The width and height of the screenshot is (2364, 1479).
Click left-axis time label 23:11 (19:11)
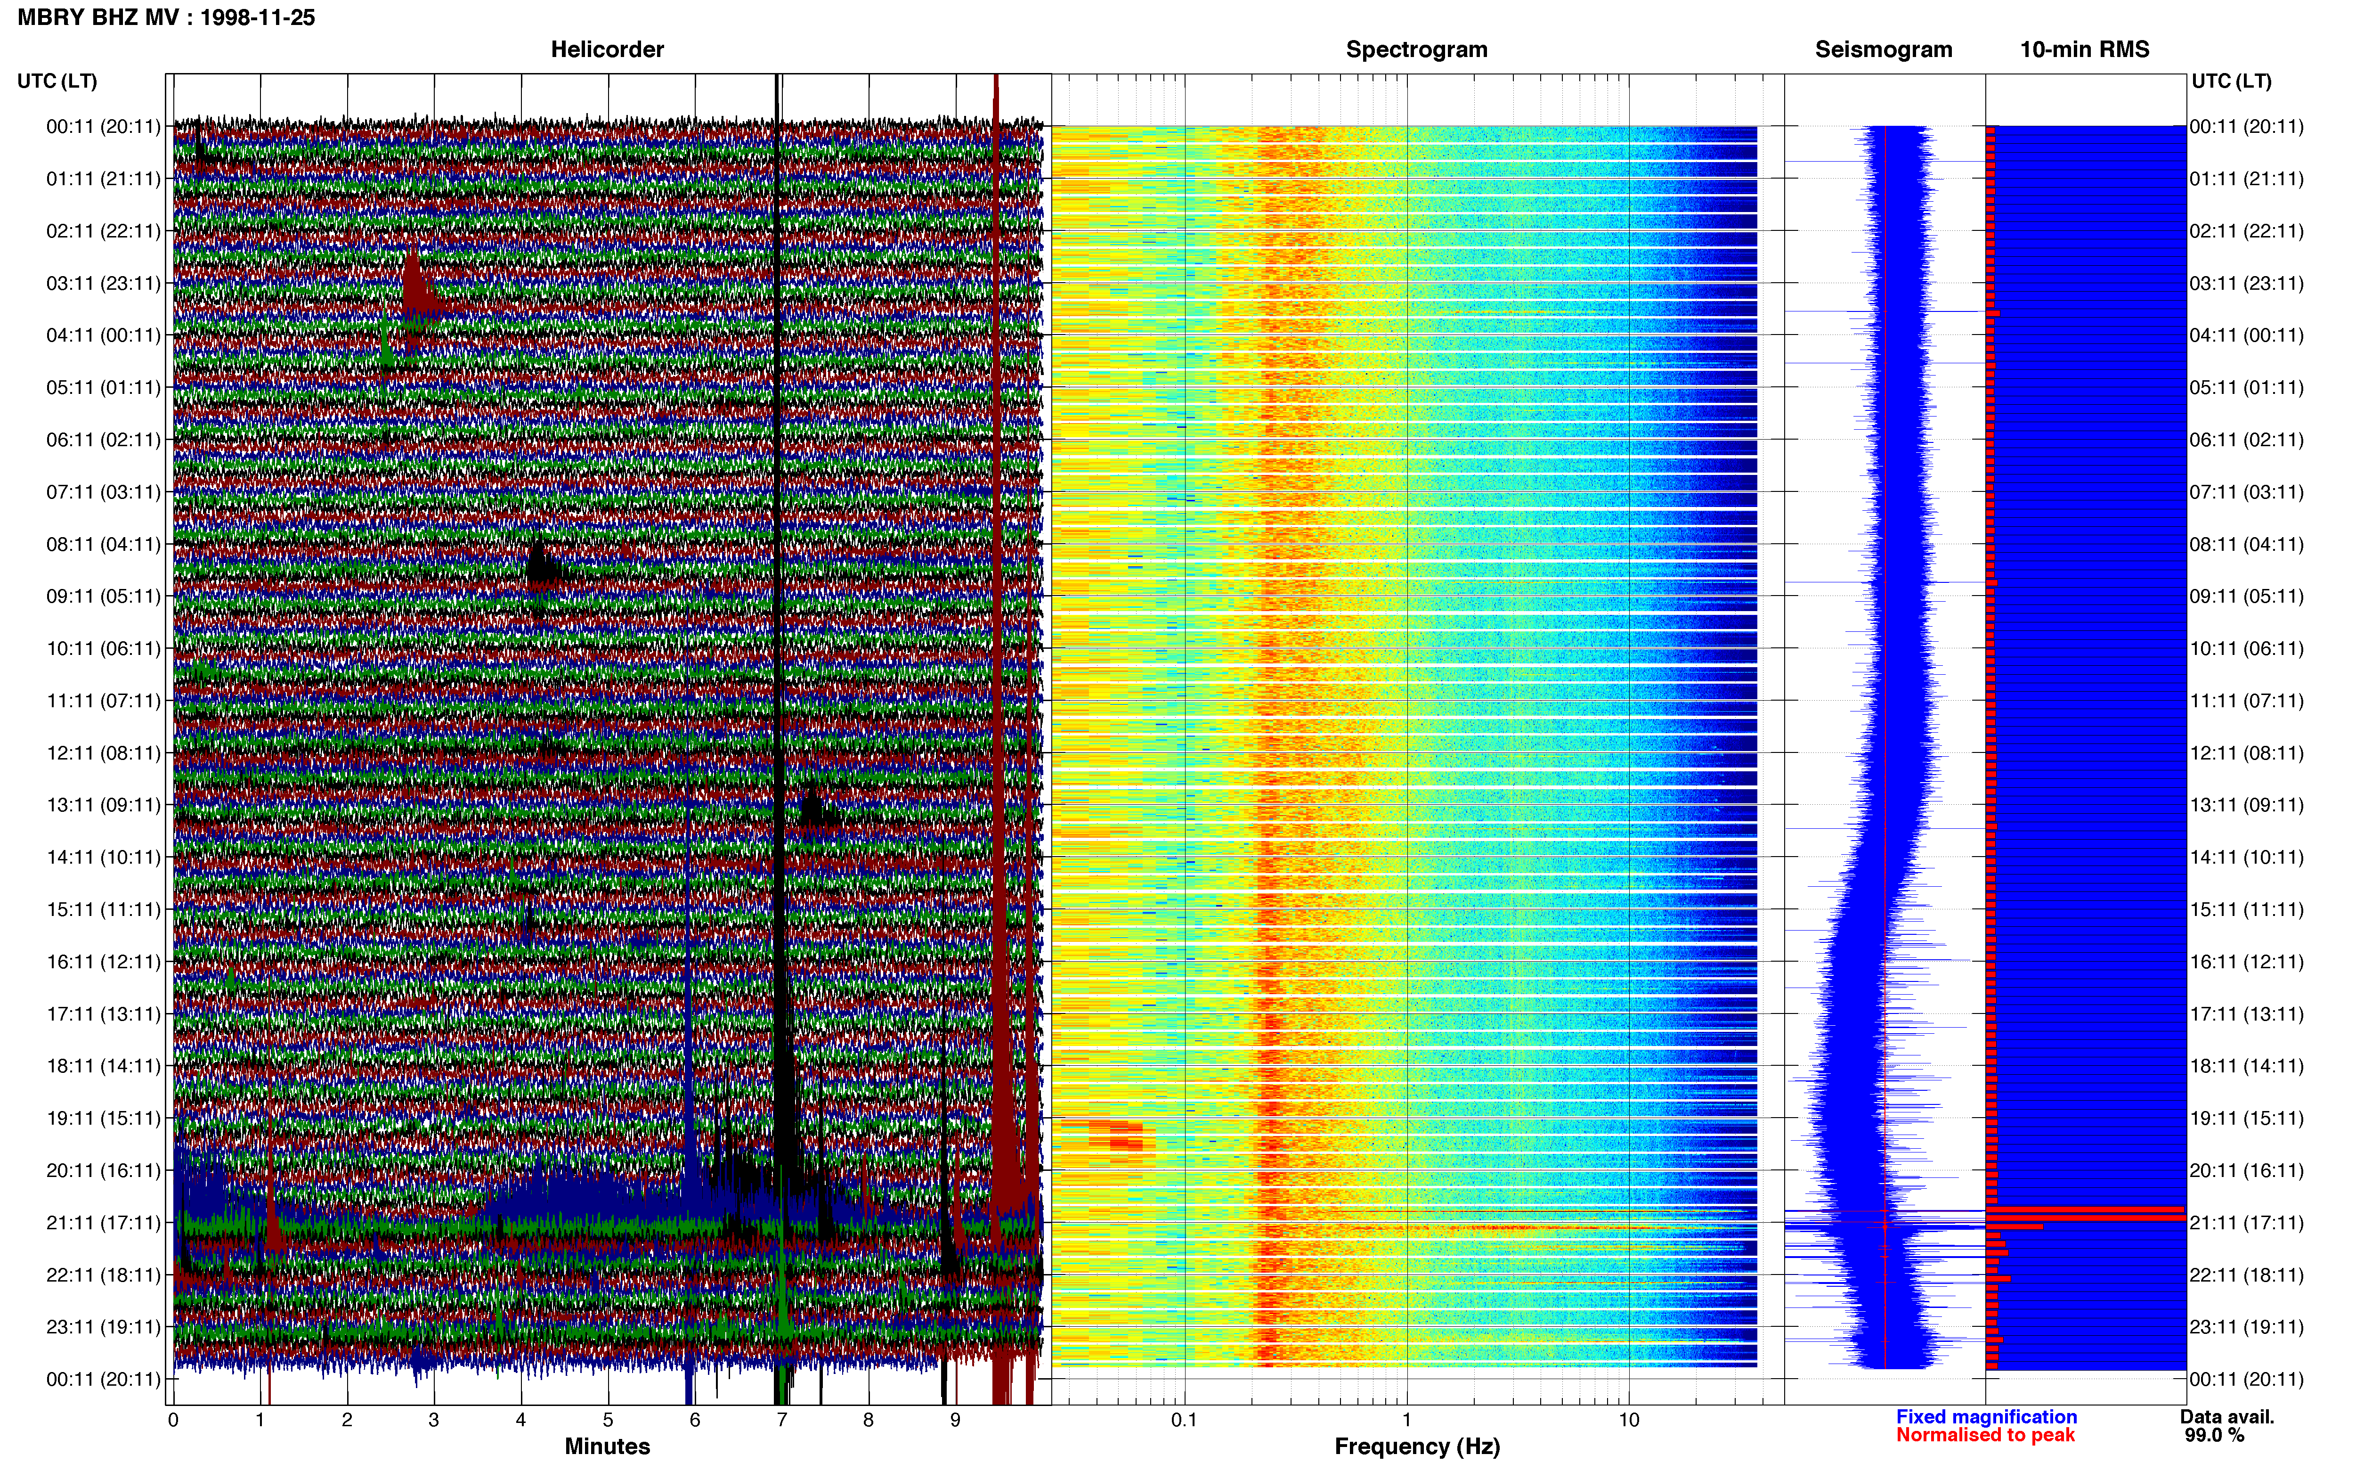pos(104,1327)
